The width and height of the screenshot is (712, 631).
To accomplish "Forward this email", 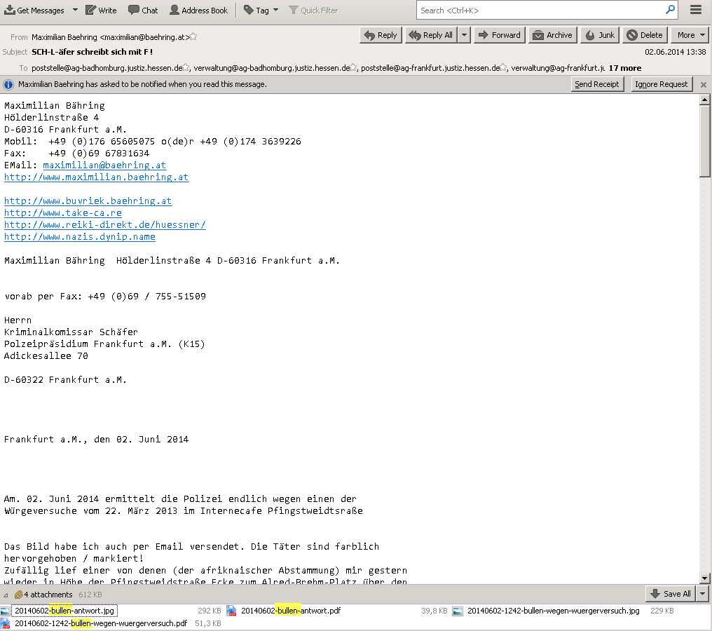I will click(x=498, y=35).
